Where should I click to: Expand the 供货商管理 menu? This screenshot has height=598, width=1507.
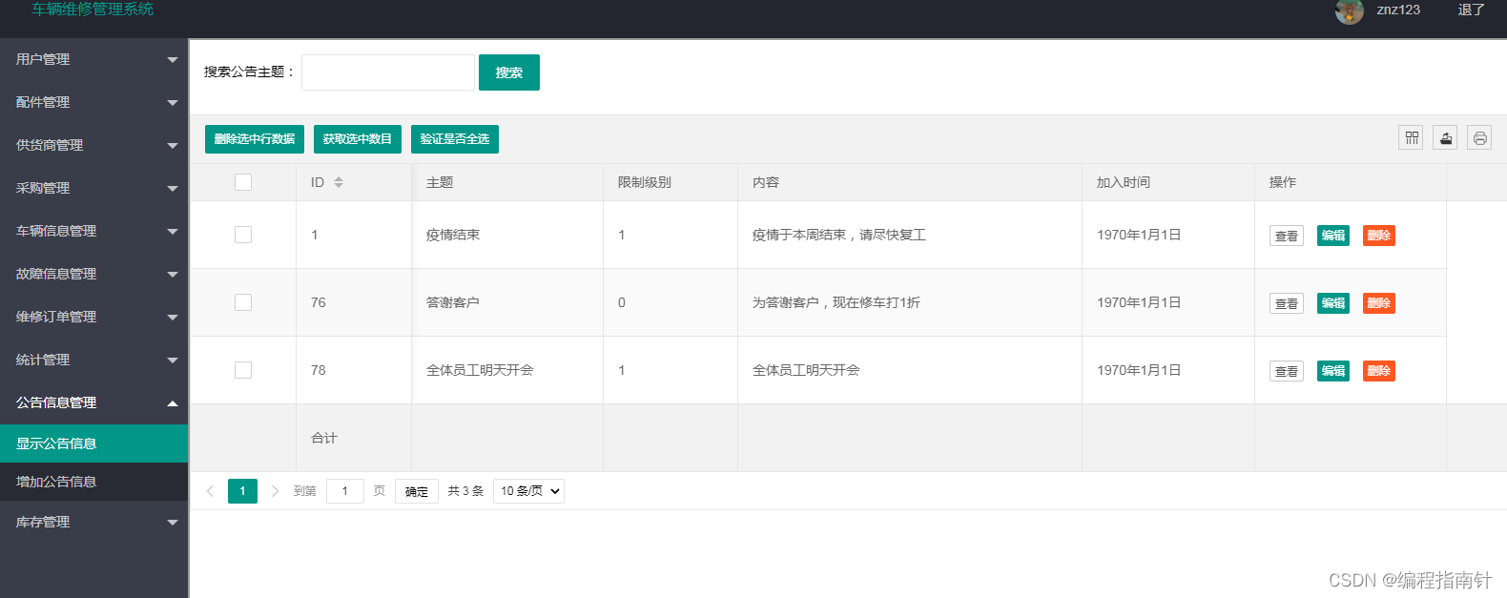[93, 145]
